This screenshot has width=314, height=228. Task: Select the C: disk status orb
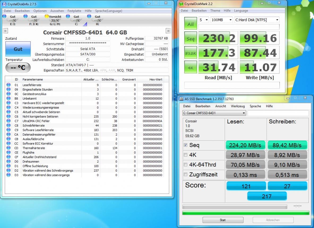point(68,16)
